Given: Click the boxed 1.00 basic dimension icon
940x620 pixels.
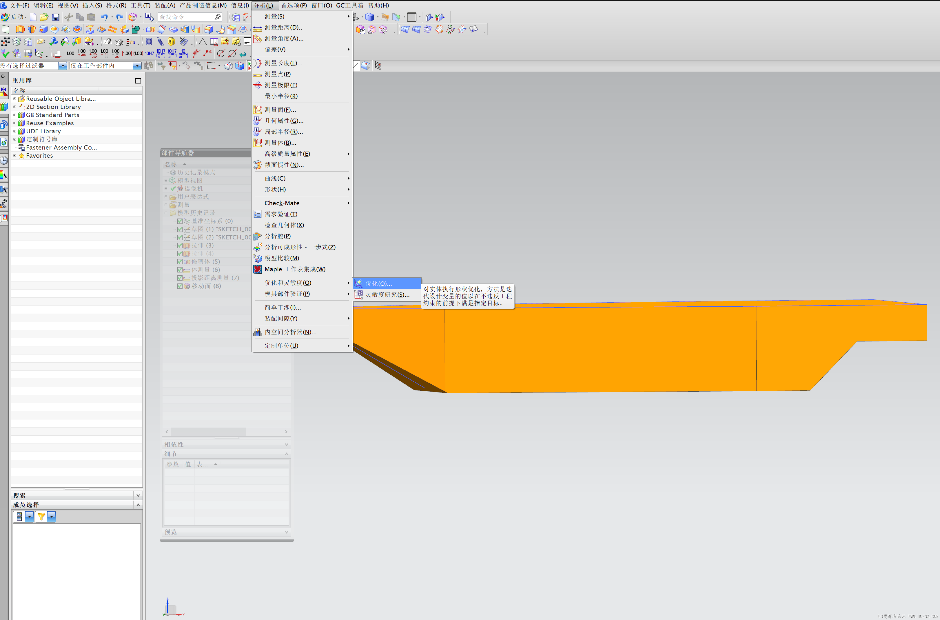Looking at the screenshot, I should pyautogui.click(x=127, y=53).
